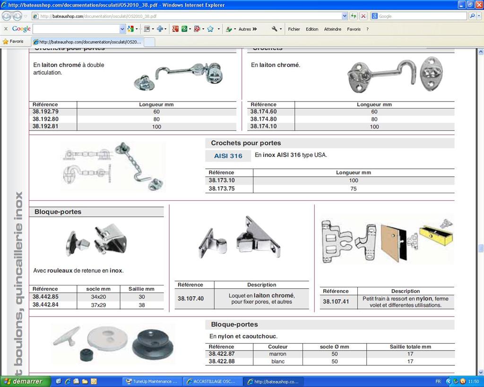The image size is (484, 387).
Task: Switch to http://bateaushop.co... taskbar window
Action: [x=273, y=381]
